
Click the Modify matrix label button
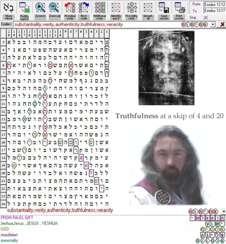24,17
